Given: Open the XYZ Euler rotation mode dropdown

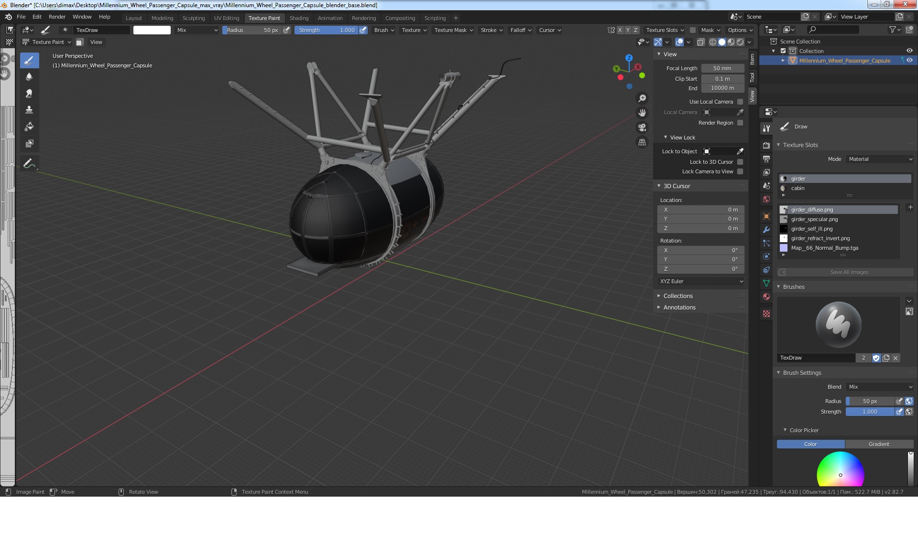Looking at the screenshot, I should coord(701,281).
